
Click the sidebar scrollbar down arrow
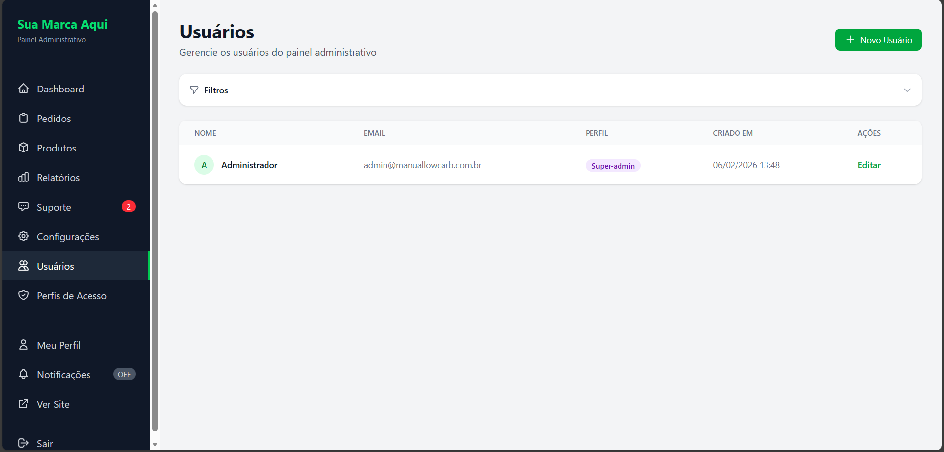pos(155,444)
